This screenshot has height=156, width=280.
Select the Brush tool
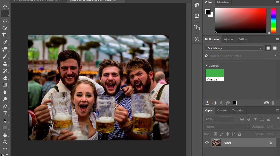[5, 56]
